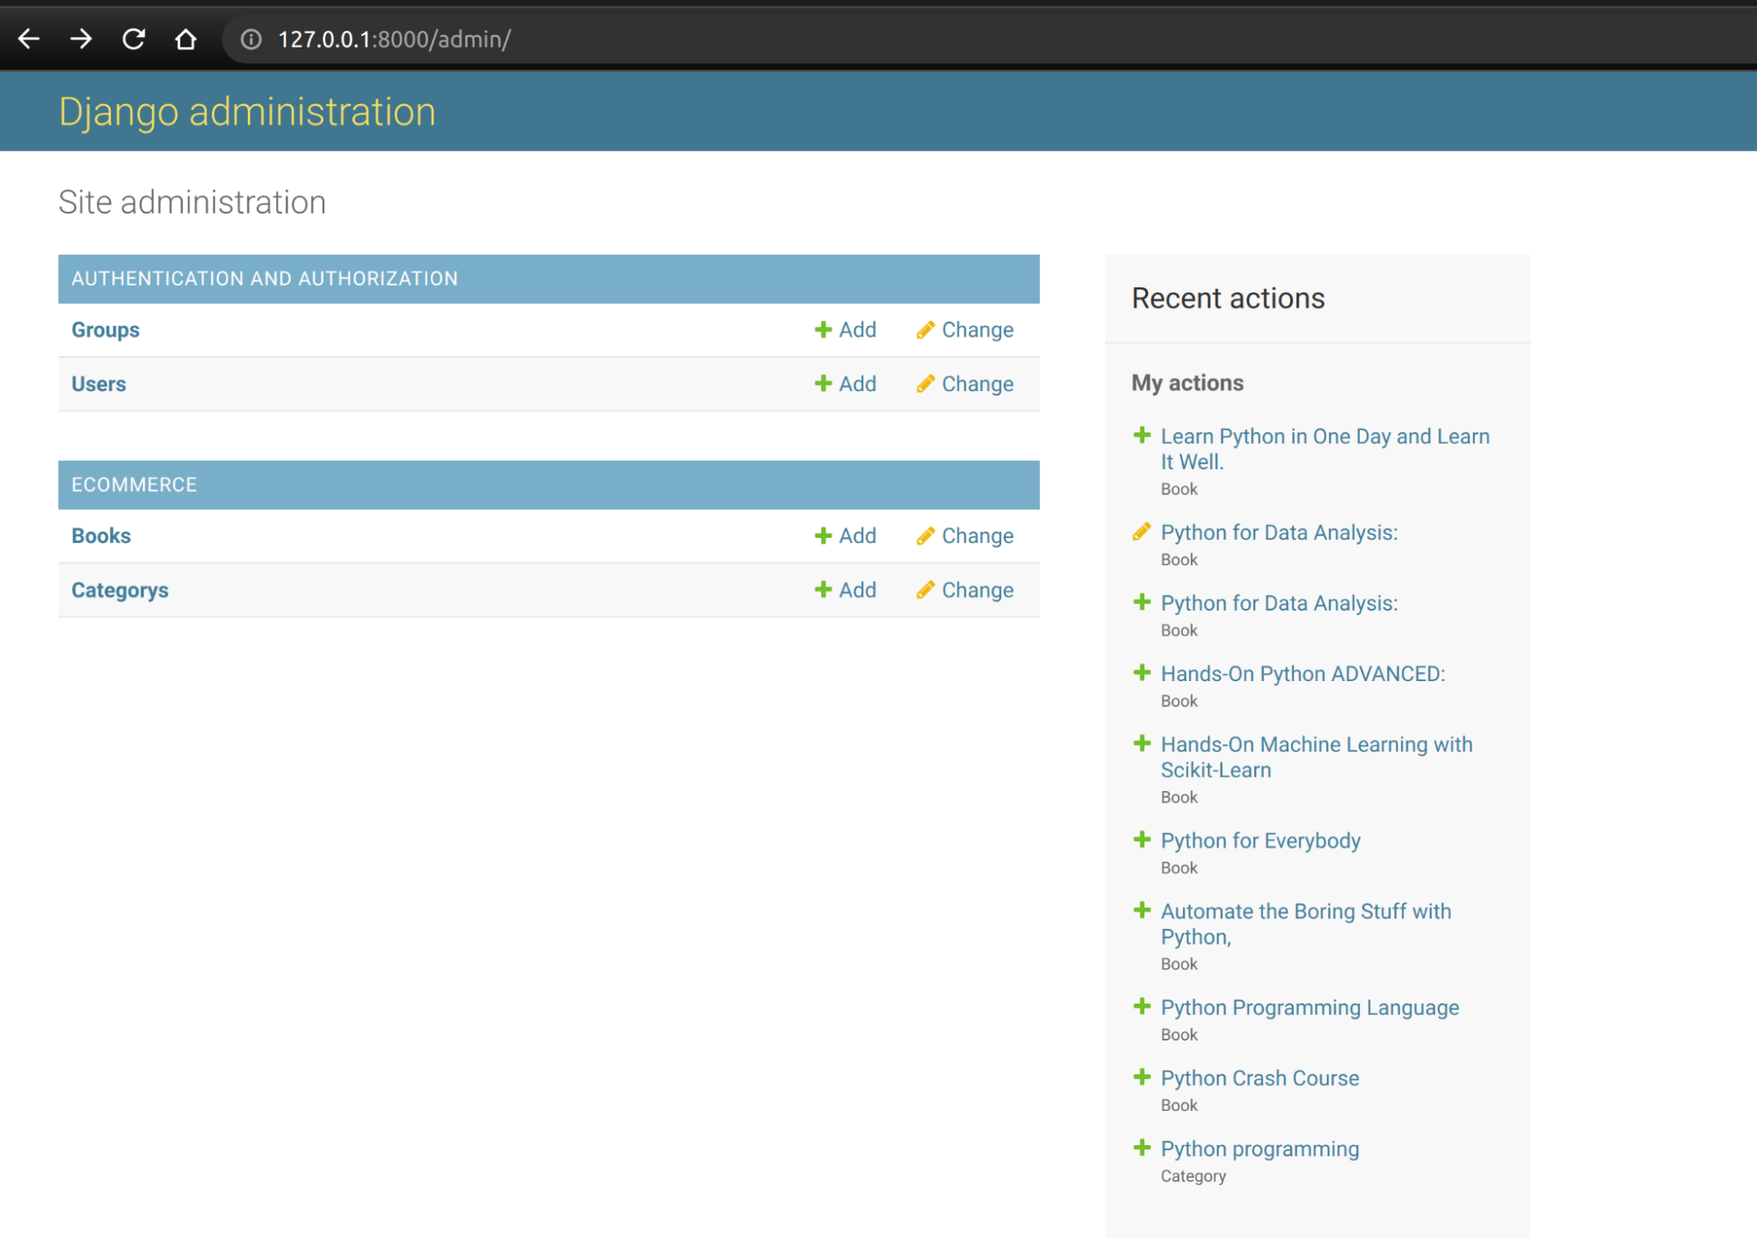
Task: Click the browser home icon
Action: coord(185,40)
